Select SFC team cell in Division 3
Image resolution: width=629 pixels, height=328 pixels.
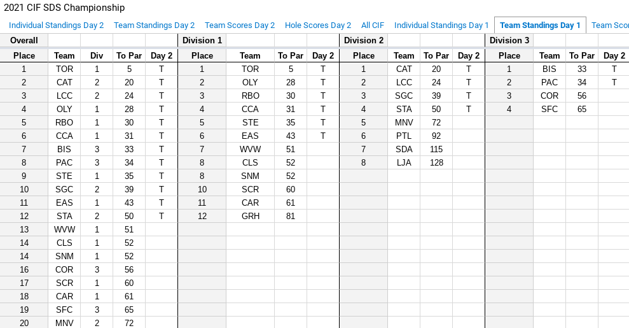pyautogui.click(x=550, y=109)
